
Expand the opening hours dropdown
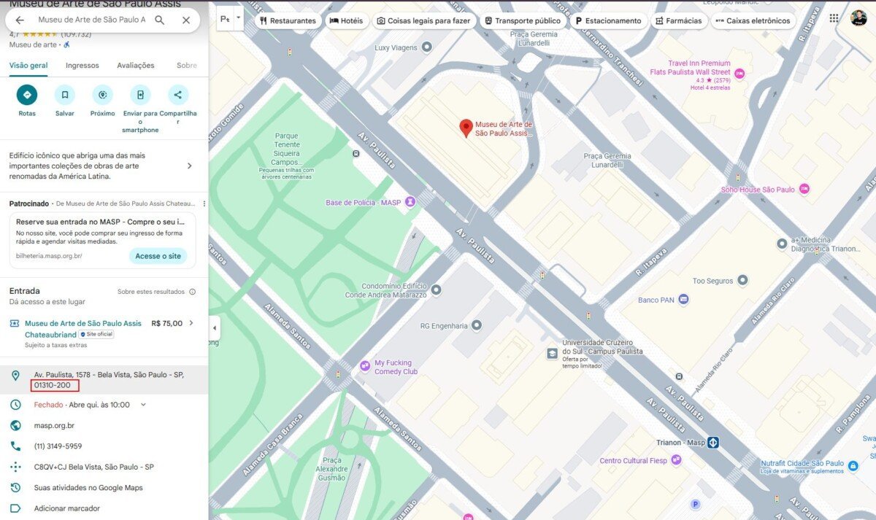pyautogui.click(x=143, y=405)
